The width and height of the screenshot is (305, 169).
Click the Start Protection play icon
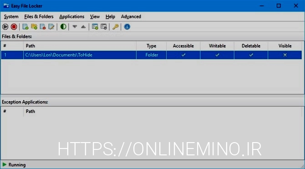[5, 27]
